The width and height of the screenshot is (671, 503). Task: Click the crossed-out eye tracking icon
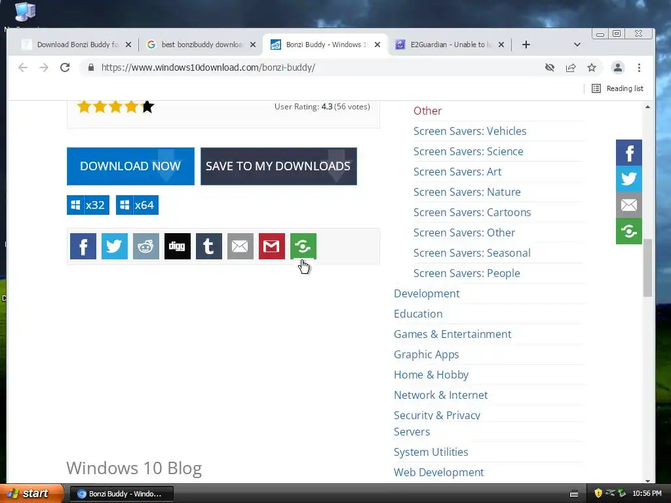point(550,67)
